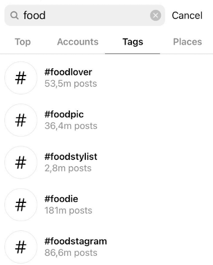Image resolution: width=213 pixels, height=265 pixels.
Task: Select the 53,5m posts count under #foodlover
Action: coord(71,84)
